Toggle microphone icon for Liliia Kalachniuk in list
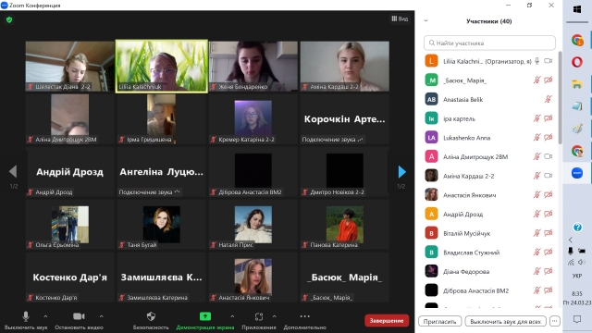The width and height of the screenshot is (592, 333). [536, 61]
